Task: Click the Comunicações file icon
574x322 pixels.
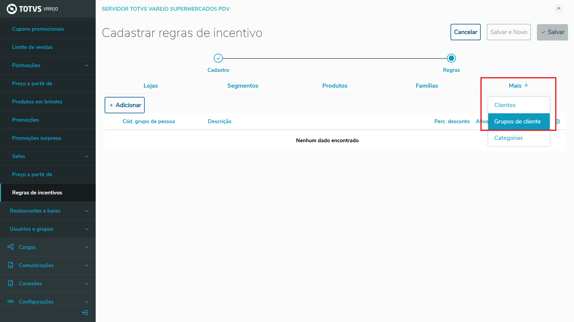Action: pyautogui.click(x=11, y=265)
